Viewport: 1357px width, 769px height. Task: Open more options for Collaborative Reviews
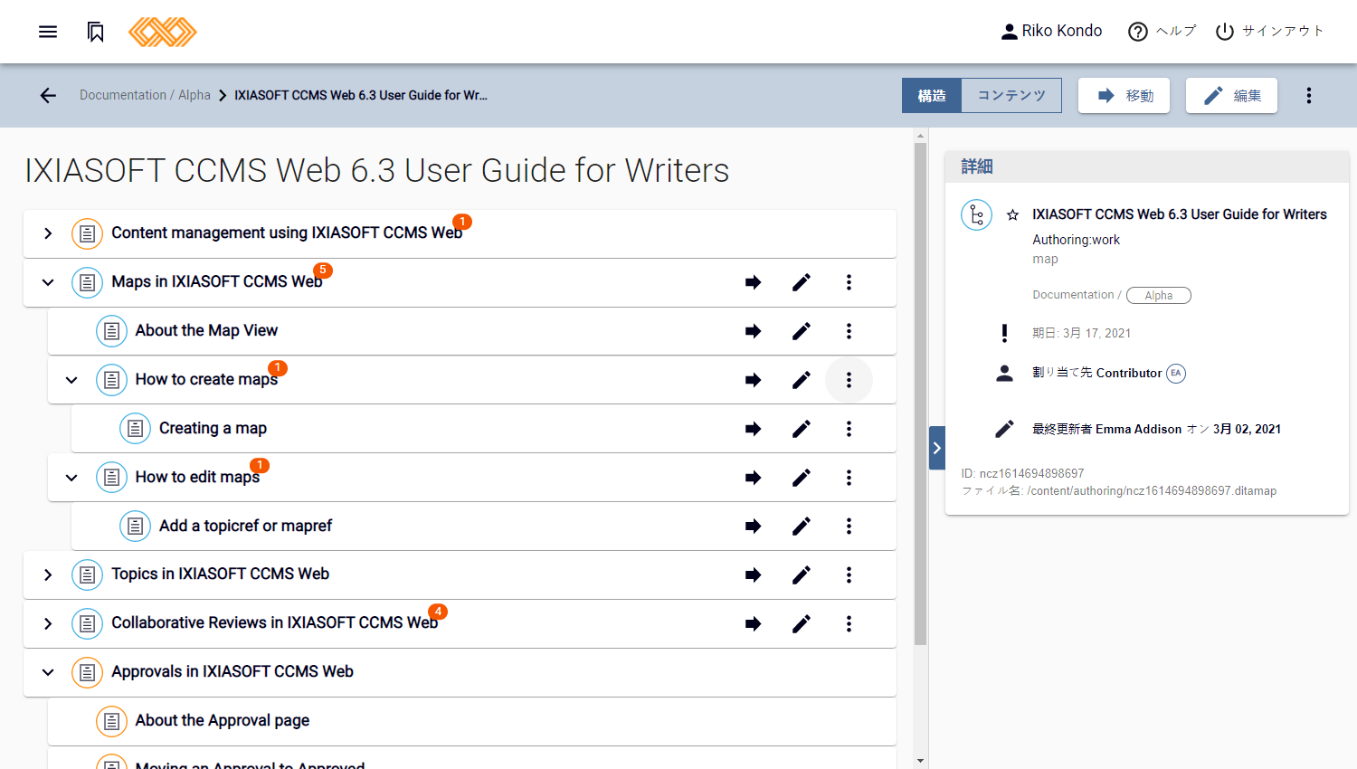click(849, 624)
